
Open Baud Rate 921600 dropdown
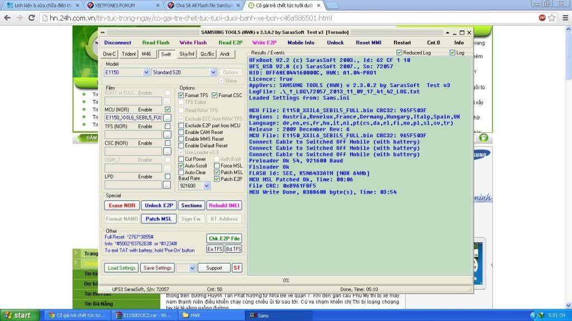coord(207,186)
